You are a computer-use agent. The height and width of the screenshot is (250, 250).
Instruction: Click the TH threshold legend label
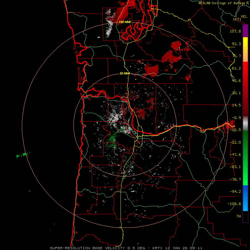(x=239, y=216)
